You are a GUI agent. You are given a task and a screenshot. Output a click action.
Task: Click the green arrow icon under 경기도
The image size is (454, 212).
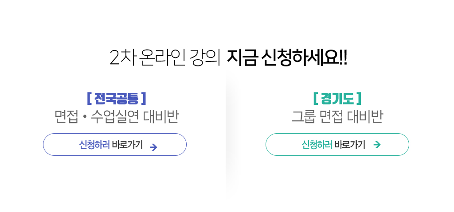377,145
